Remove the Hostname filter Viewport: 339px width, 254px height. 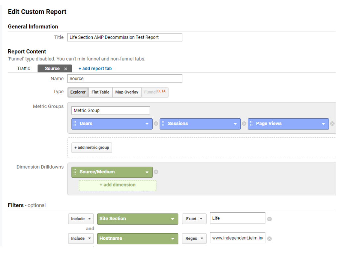tap(269, 238)
